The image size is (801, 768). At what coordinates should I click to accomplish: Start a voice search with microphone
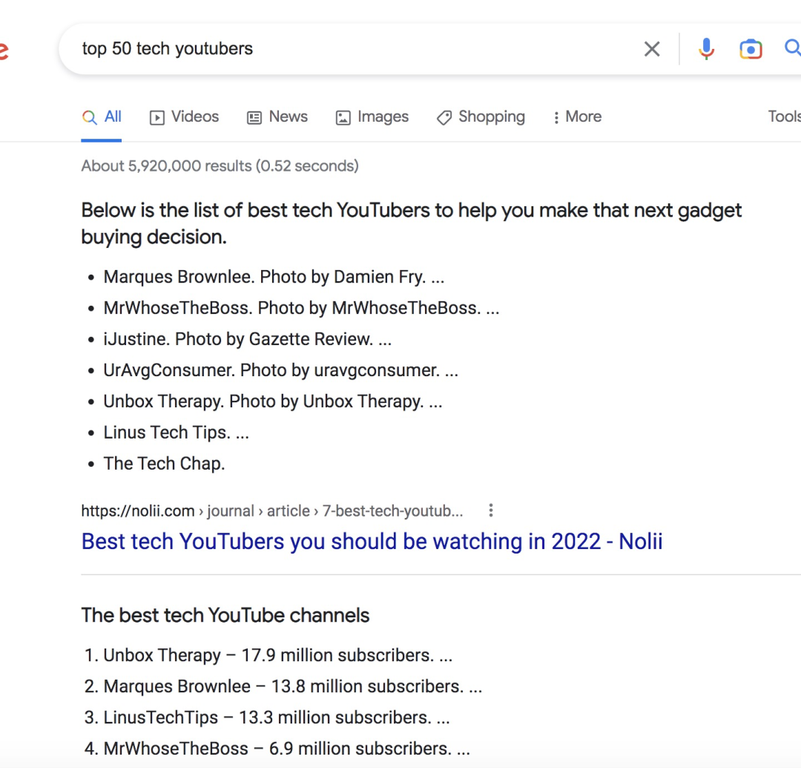point(706,49)
